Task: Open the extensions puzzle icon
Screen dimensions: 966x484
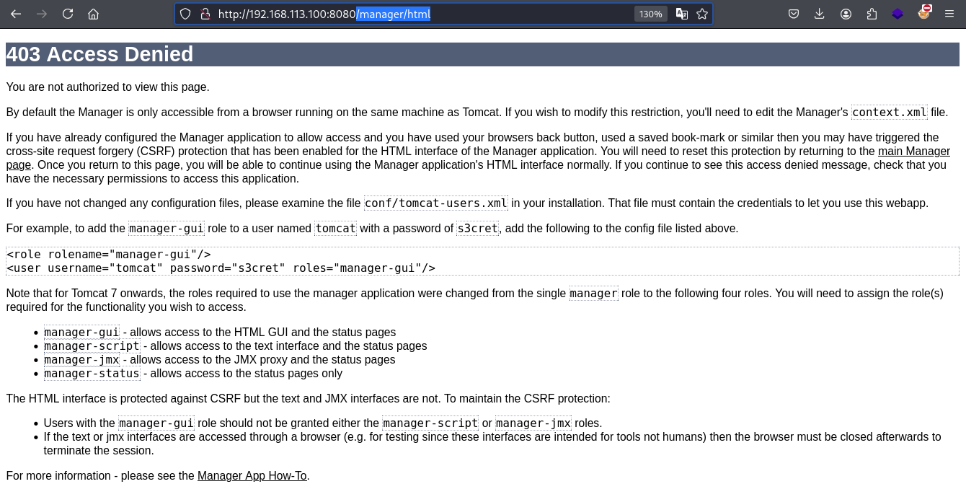Action: [x=872, y=14]
